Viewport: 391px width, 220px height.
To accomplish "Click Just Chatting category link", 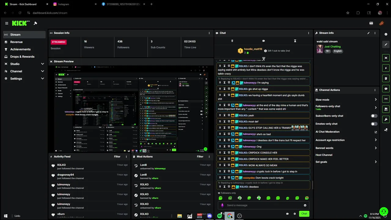I will pos(332,47).
